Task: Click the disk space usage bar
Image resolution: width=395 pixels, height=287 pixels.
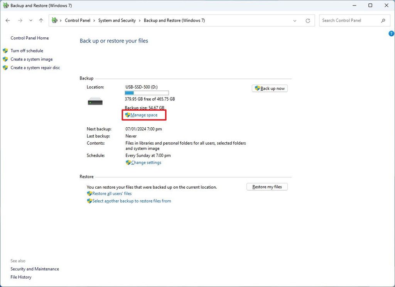Action: click(147, 93)
